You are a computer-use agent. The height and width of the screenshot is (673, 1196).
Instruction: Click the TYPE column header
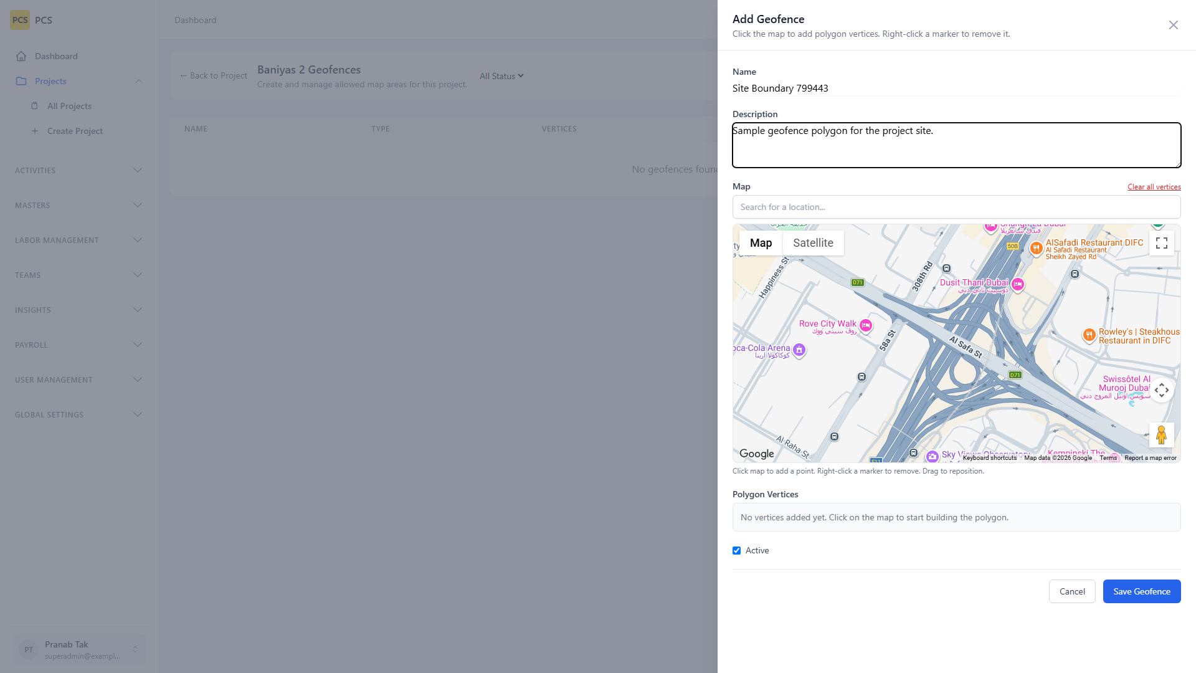point(380,129)
